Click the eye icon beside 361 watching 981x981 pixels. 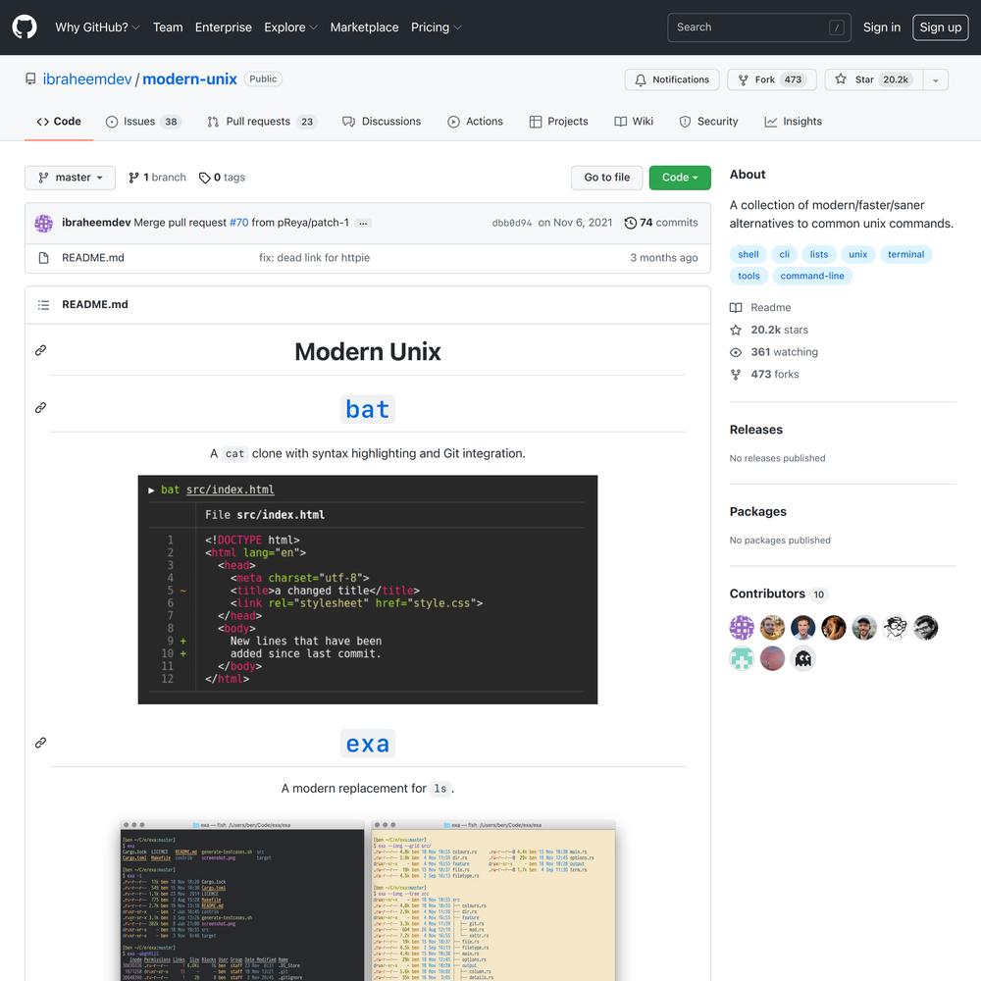(x=736, y=352)
